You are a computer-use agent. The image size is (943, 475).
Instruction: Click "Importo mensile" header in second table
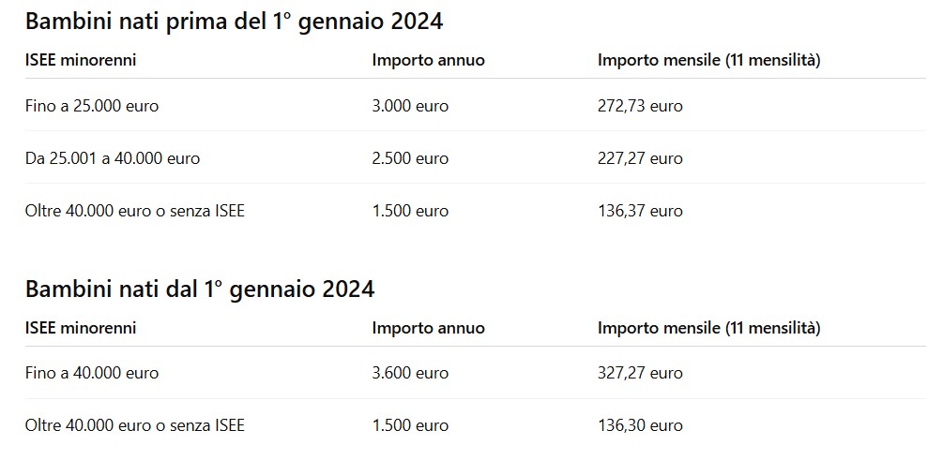pos(708,328)
